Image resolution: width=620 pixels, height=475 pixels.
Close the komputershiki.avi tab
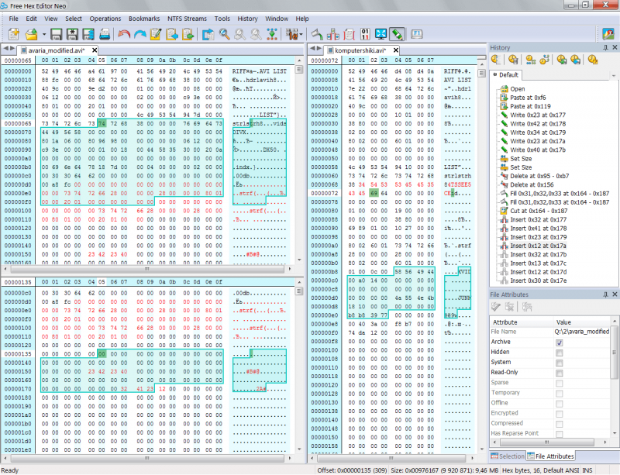(396, 50)
